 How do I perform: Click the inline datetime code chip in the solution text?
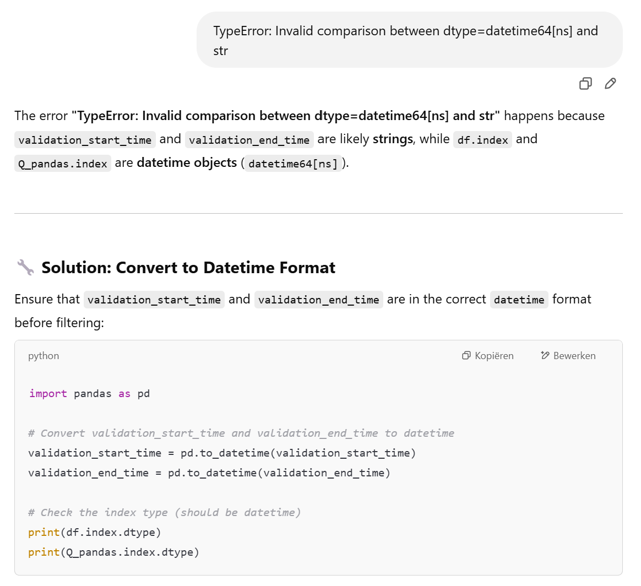pyautogui.click(x=519, y=300)
